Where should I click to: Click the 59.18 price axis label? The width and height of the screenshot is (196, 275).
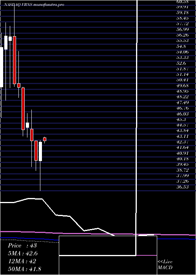[182, 13]
